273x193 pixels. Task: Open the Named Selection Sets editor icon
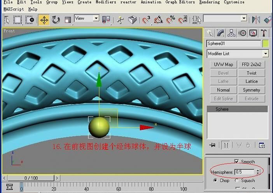(x=196, y=20)
